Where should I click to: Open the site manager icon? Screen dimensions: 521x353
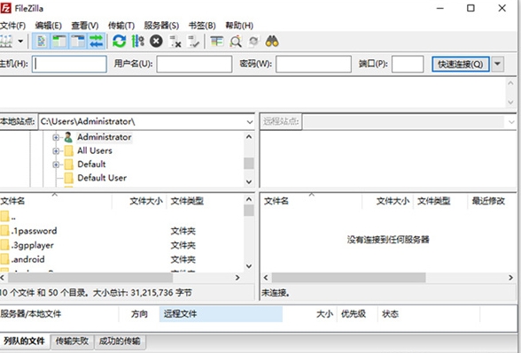coord(6,42)
